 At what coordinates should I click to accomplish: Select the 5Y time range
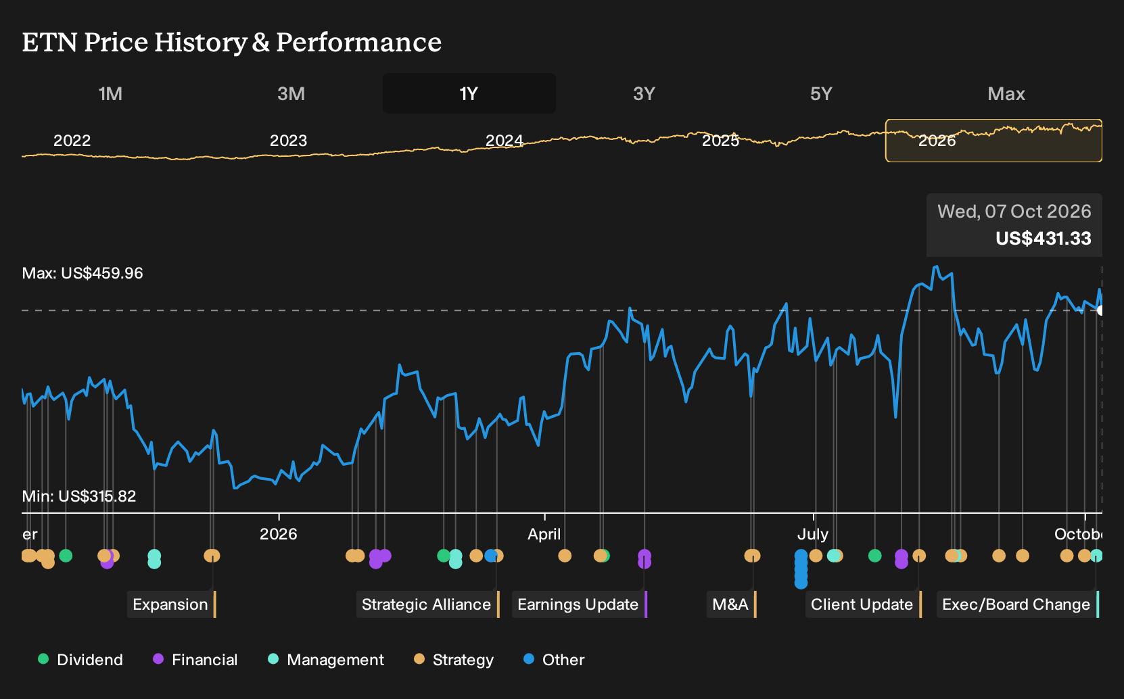tap(821, 93)
